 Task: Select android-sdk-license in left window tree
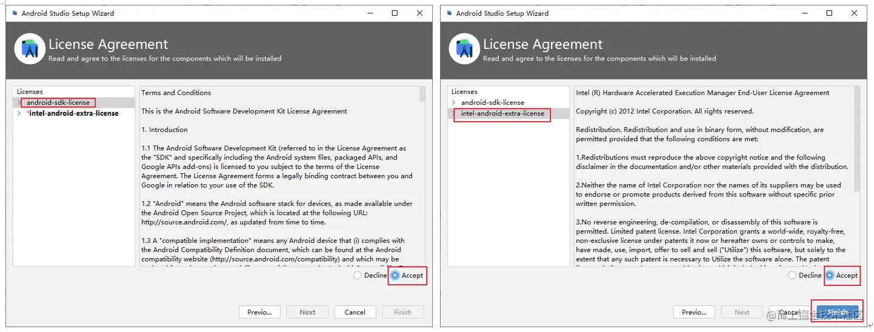[58, 102]
